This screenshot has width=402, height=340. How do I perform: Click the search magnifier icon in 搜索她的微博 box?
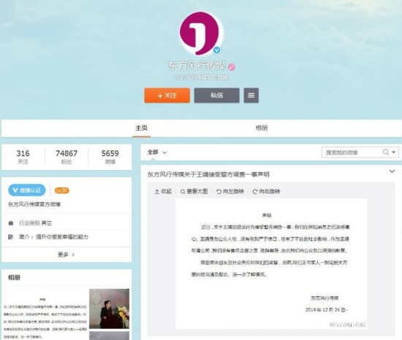pyautogui.click(x=386, y=152)
